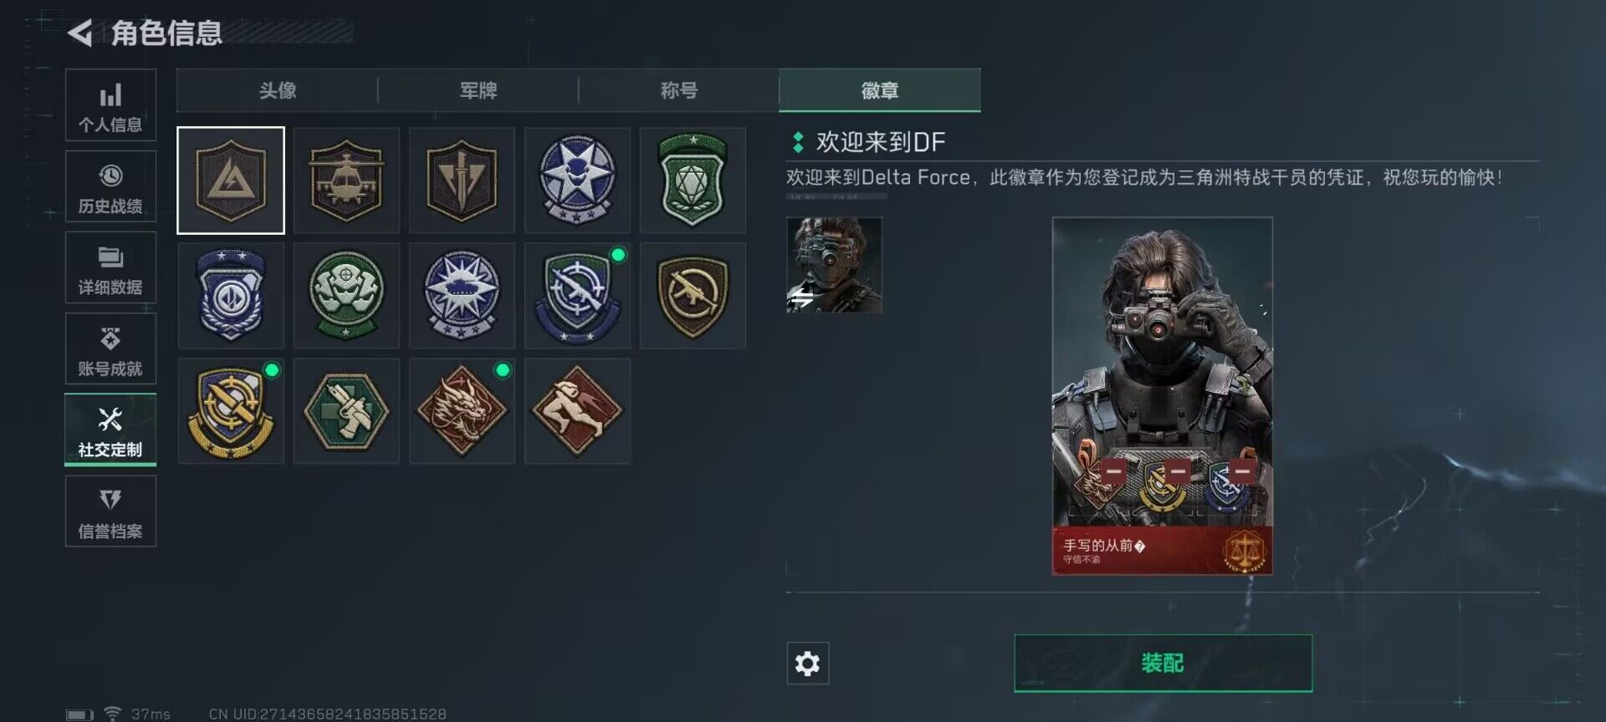Select the attack helicopter badge
1606x722 pixels.
(346, 180)
